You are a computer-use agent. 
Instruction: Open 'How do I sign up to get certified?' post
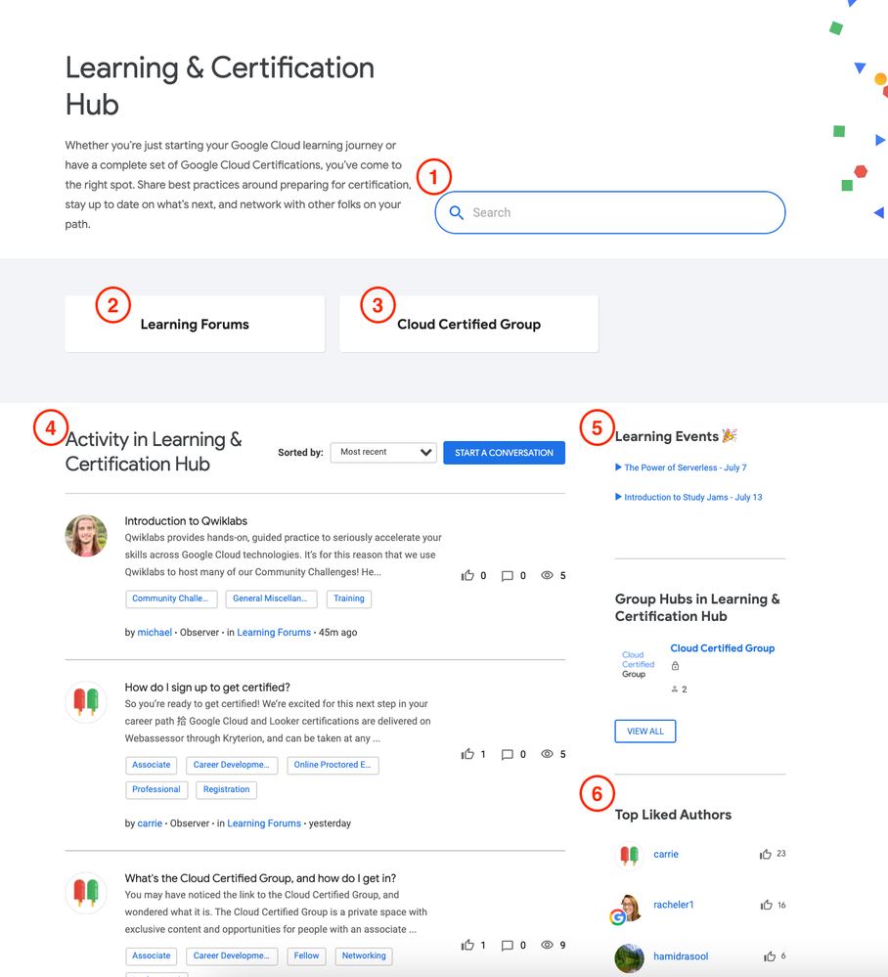(207, 688)
